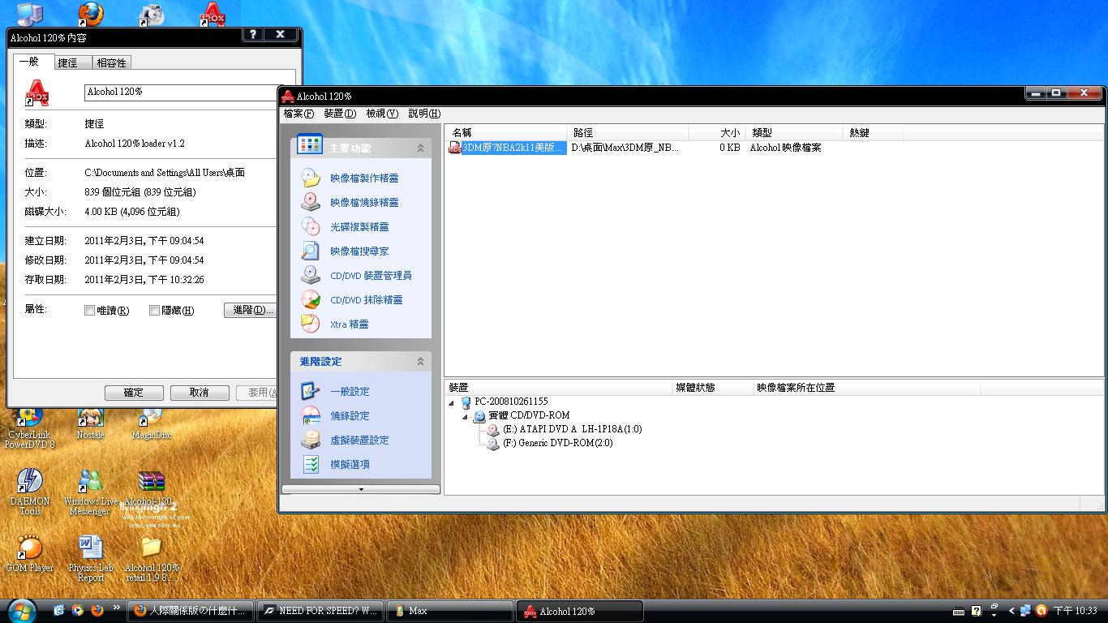Viewport: 1108px width, 623px height.
Task: Collapse the 實體 CD/DVD-ROM tree node
Action: click(466, 416)
